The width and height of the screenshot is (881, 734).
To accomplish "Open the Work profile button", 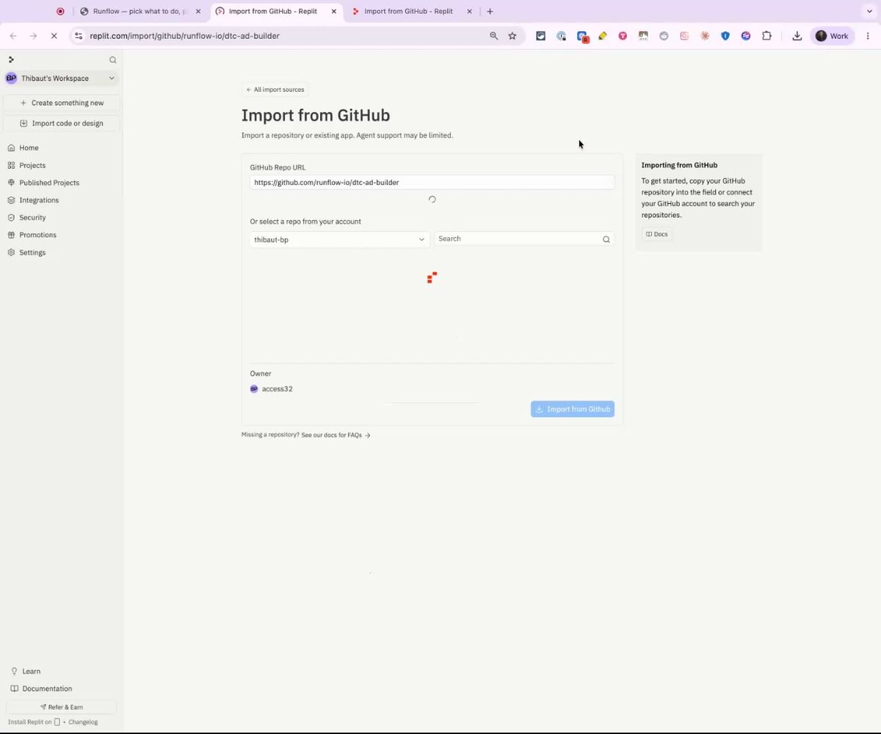I will click(x=832, y=36).
